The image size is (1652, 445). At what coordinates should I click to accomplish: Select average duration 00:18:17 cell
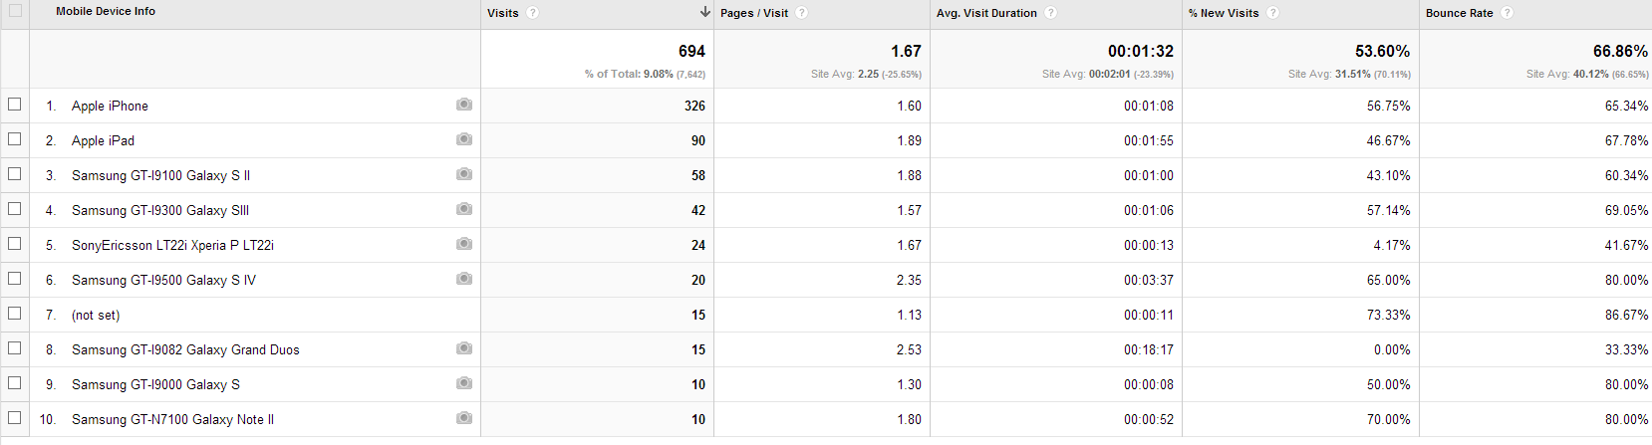tap(1149, 349)
